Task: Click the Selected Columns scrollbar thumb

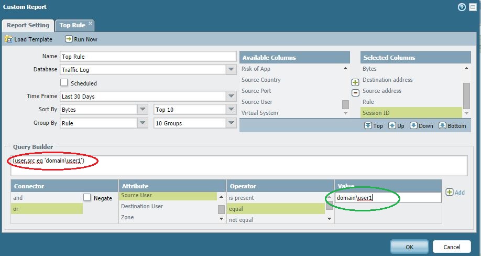Action: pos(466,95)
